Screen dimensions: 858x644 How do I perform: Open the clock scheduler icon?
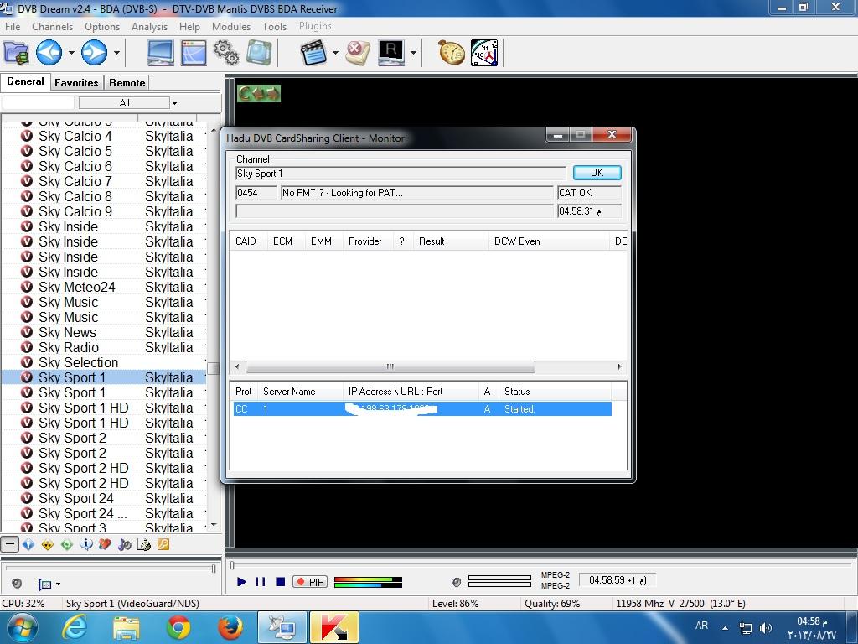[x=484, y=53]
